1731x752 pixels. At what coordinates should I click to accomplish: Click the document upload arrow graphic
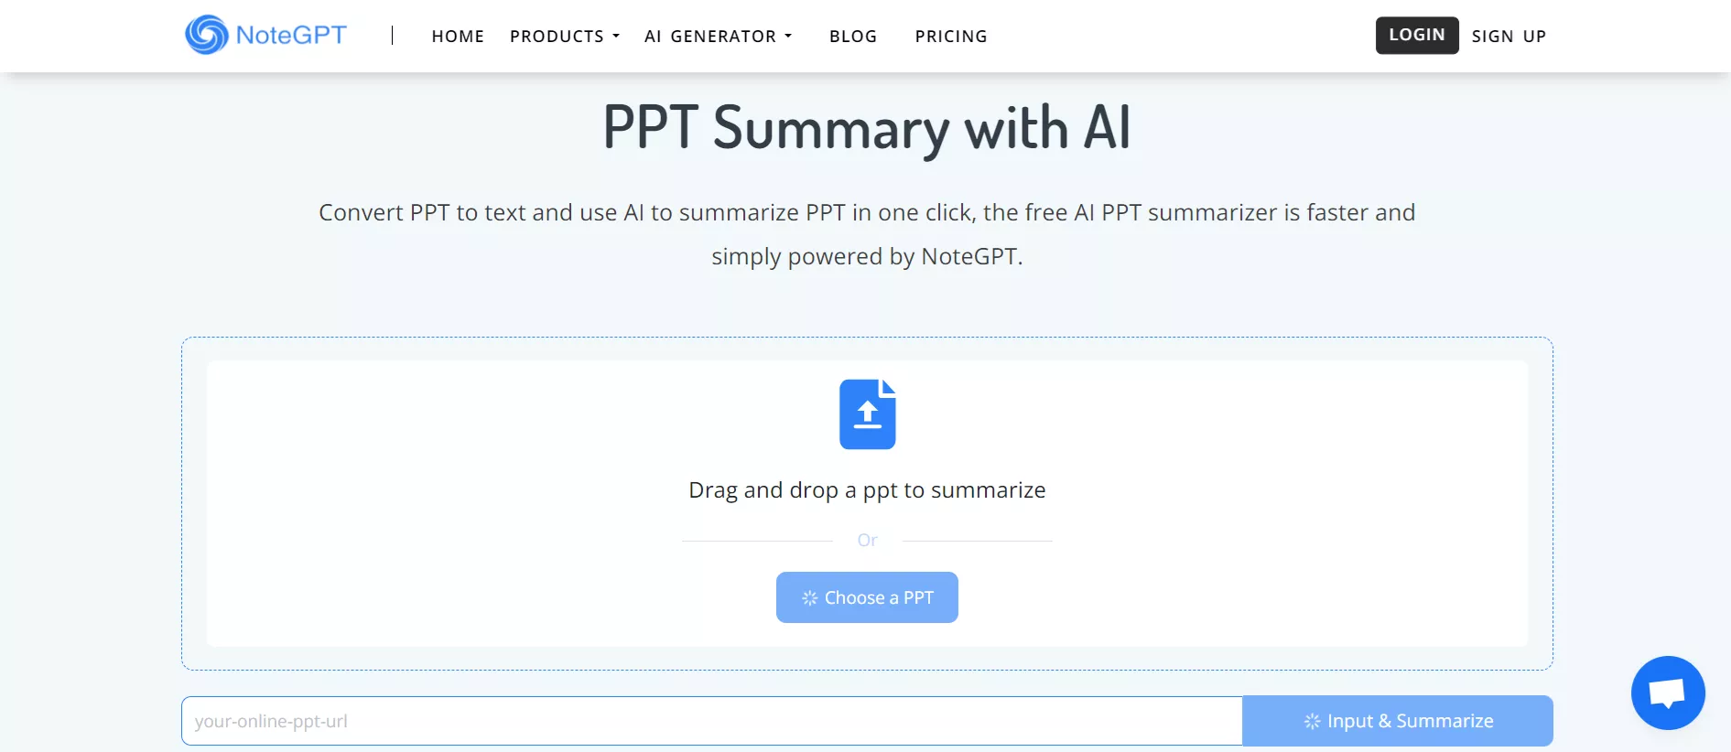(867, 414)
